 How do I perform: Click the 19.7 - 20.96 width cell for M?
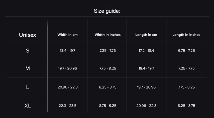[67, 68]
